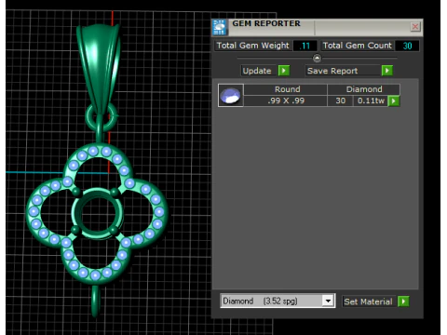The image size is (447, 335).
Task: Click the Gem Reporter panel logo icon
Action: click(220, 27)
